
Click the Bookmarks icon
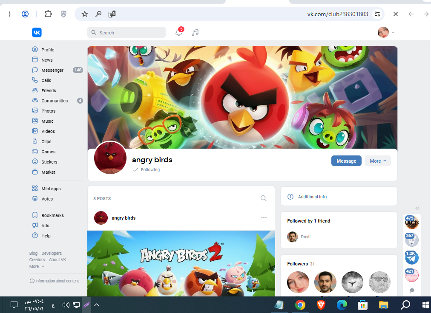pyautogui.click(x=35, y=215)
